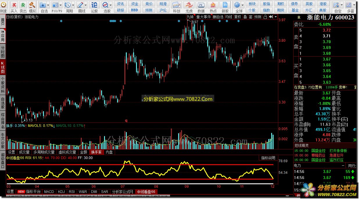
Task: Select the 内盘 tab under volume pane
Action: (109, 152)
